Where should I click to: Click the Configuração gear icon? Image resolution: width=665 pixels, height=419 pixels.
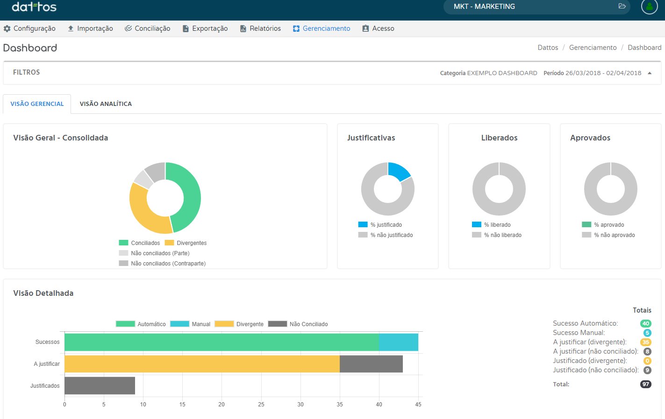click(x=7, y=28)
